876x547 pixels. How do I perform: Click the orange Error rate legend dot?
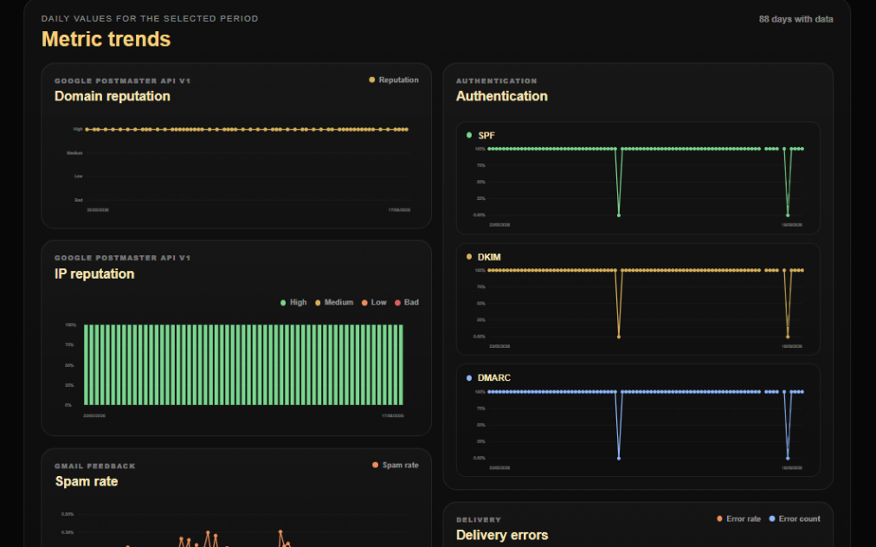[719, 518]
